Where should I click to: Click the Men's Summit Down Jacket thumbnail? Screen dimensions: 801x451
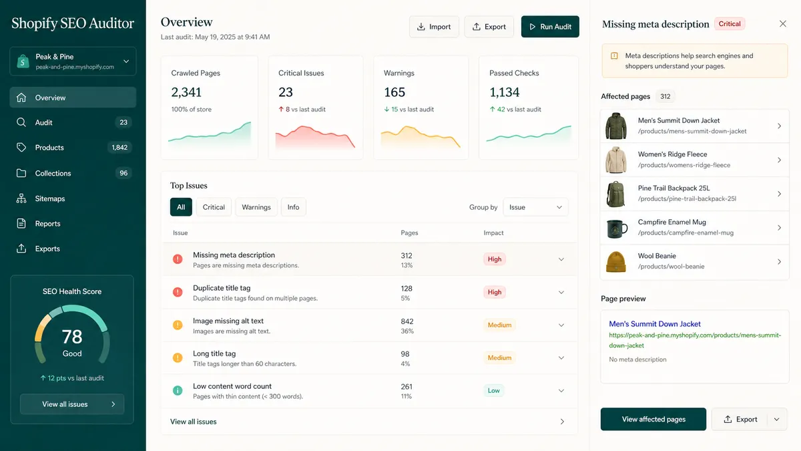[616, 126]
